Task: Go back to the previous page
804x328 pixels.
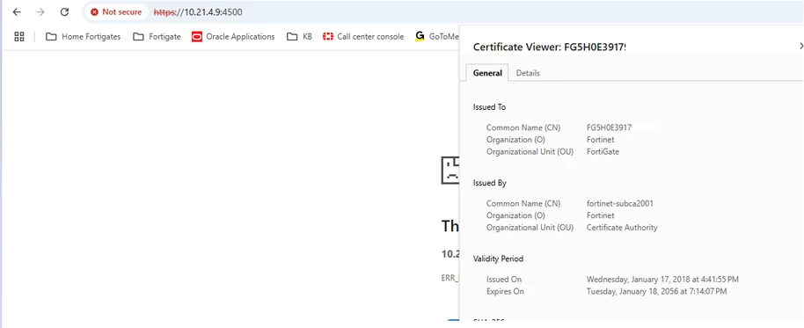Action: tap(17, 11)
